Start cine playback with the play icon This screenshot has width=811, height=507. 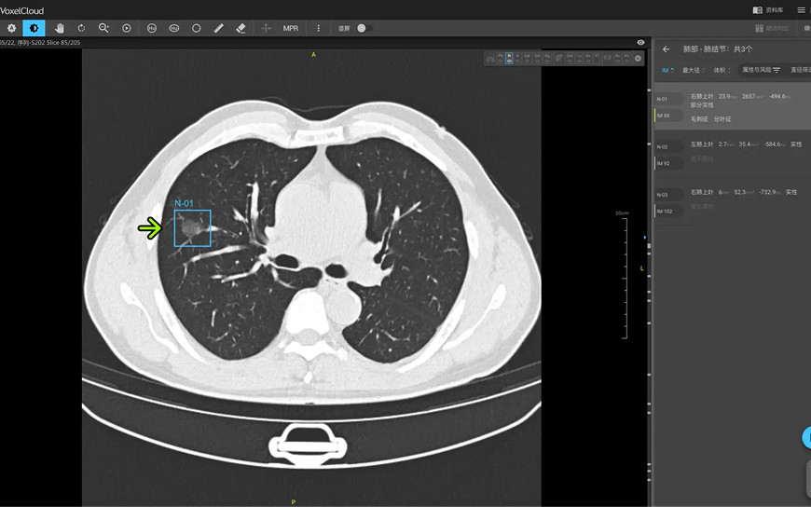(x=127, y=28)
